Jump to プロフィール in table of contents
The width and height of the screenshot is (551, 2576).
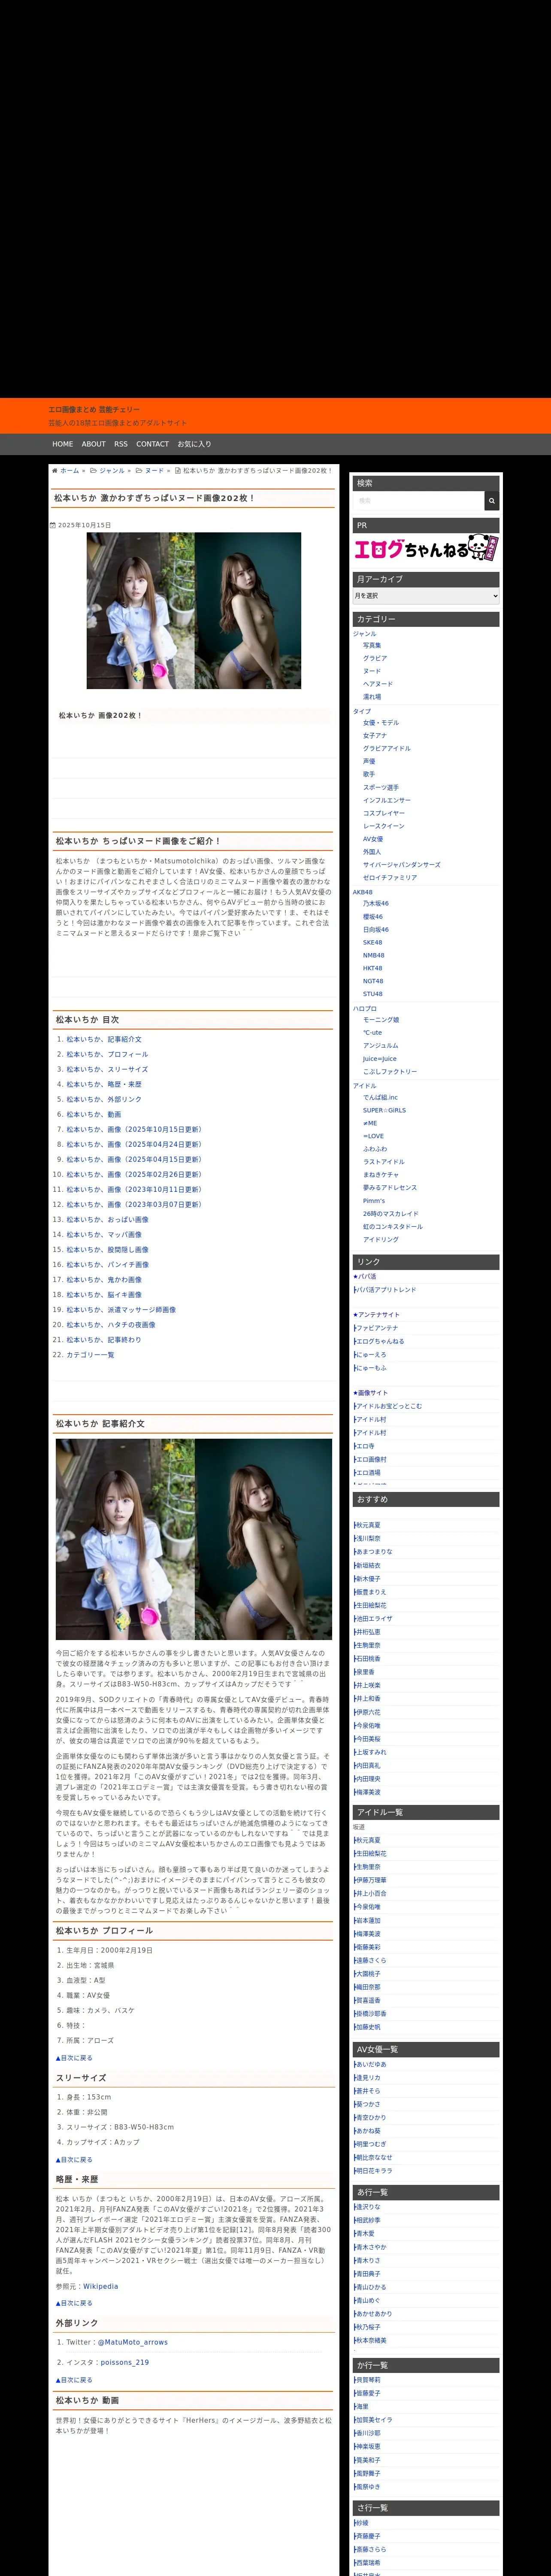[107, 1054]
